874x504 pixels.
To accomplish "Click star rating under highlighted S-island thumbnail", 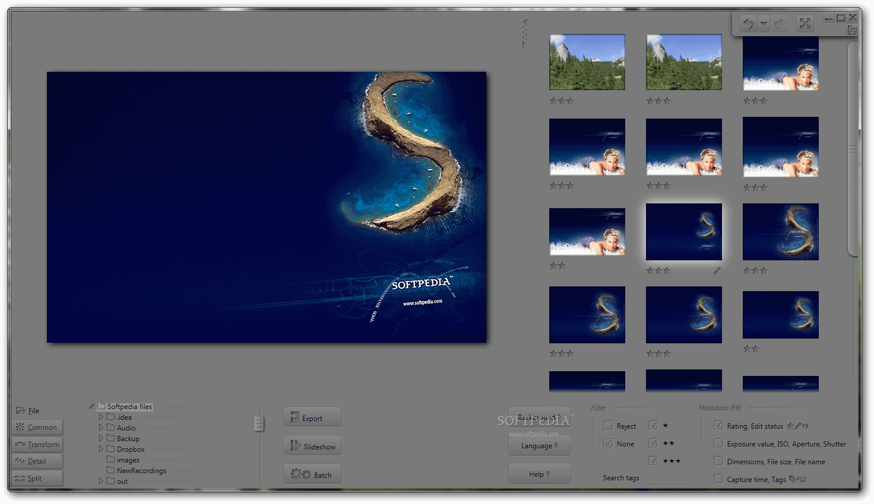I will 658,270.
